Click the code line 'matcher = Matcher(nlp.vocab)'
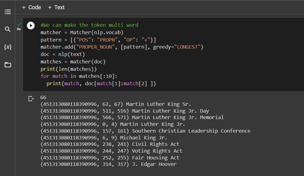The image size is (304, 176). click(82, 32)
